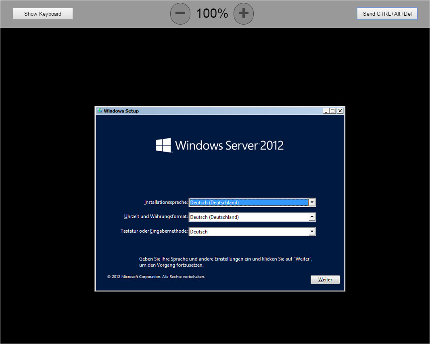430x344 pixels.
Task: Click the Installationssprache label
Action: coord(166,202)
